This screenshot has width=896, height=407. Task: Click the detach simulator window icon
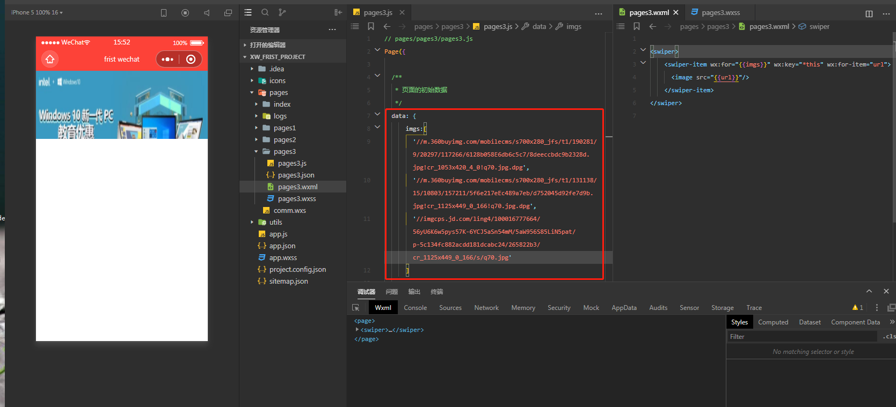click(x=228, y=13)
